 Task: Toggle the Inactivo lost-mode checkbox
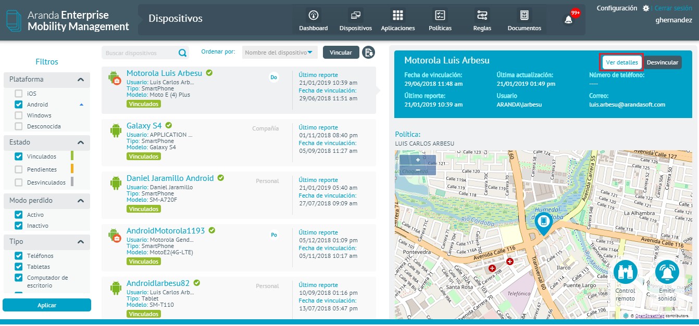click(19, 226)
